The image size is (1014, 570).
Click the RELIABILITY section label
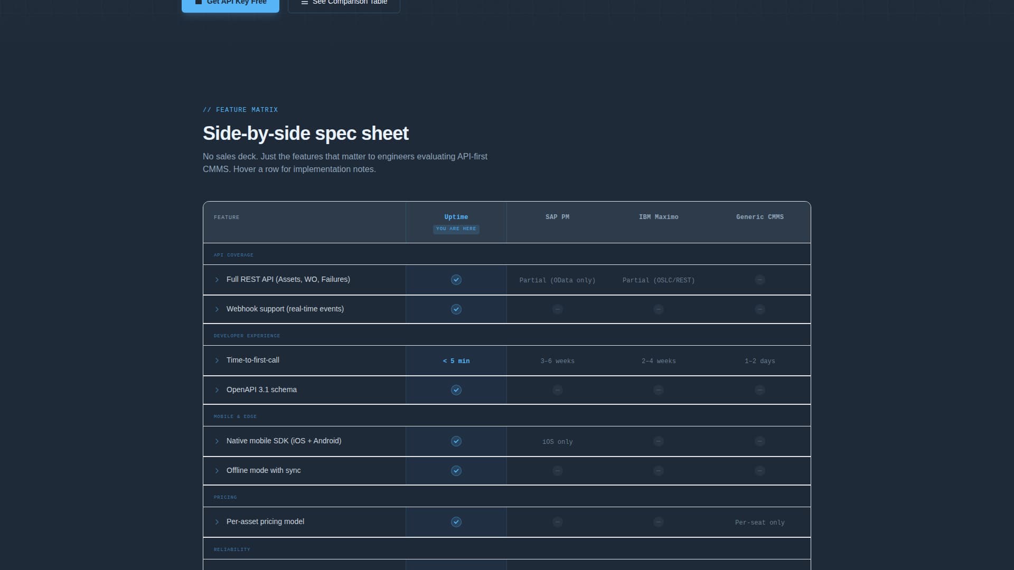[232, 549]
